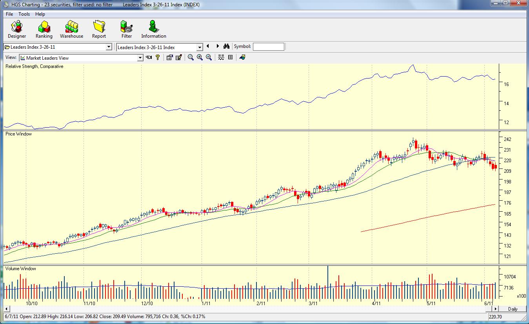Image resolution: width=529 pixels, height=324 pixels.
Task: Go to next security with right arrow
Action: (x=218, y=46)
